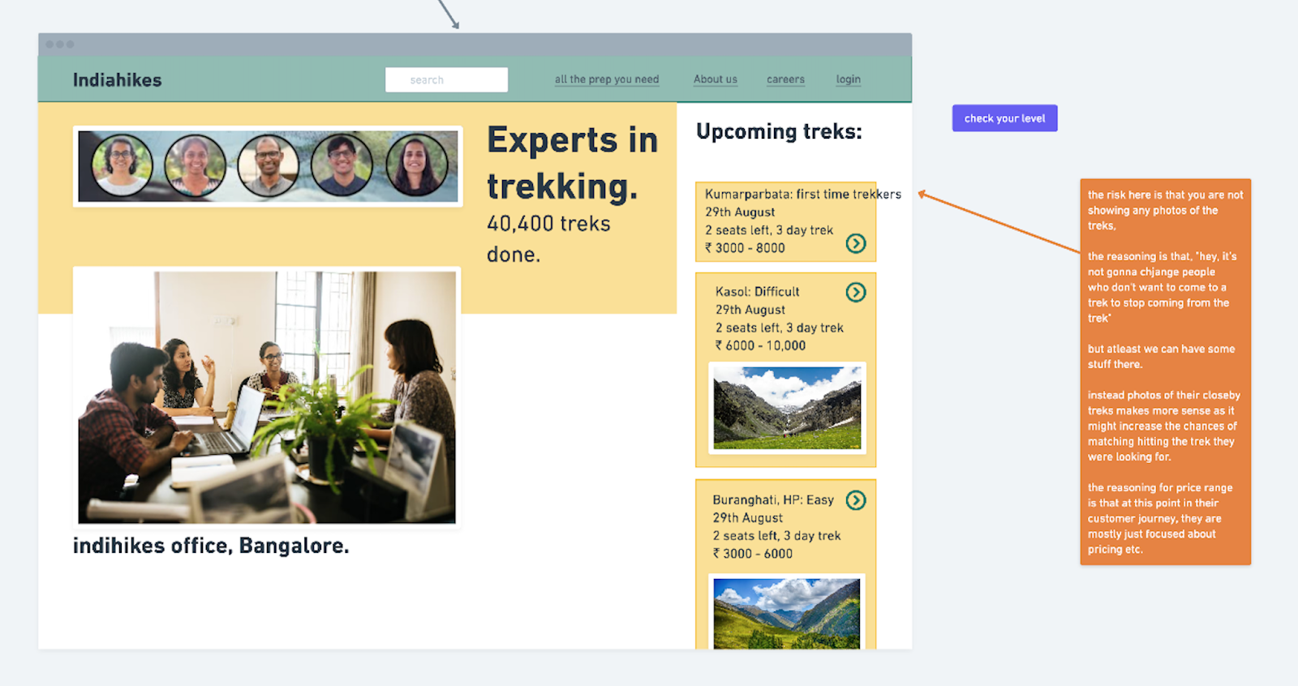1298x686 pixels.
Task: Click the "₹ 3000 - 8000" price range
Action: 745,248
